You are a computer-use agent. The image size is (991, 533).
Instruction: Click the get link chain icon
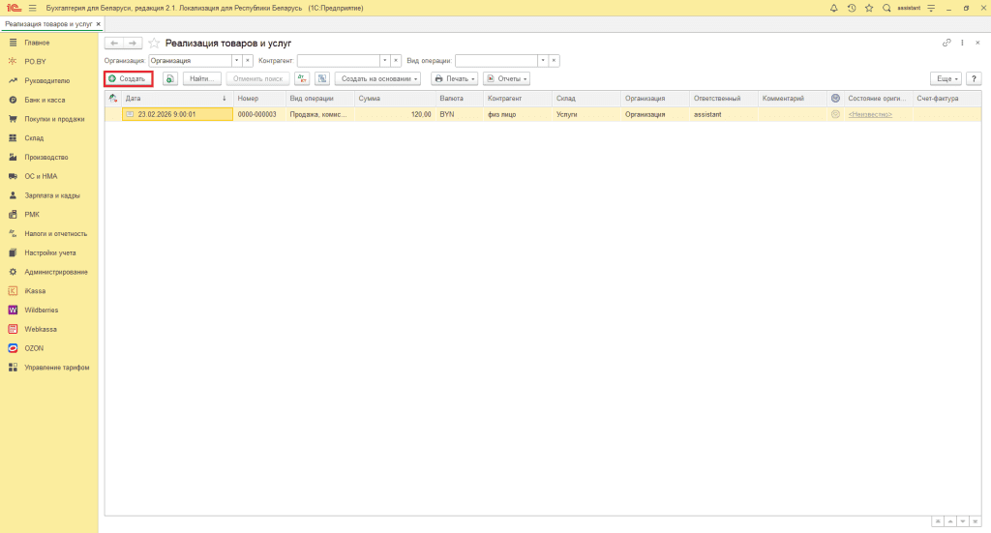(946, 44)
